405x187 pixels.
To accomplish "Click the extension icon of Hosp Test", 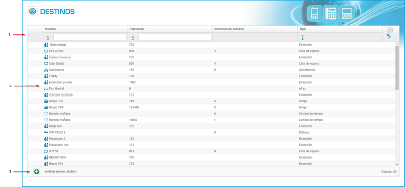I will click(46, 126).
